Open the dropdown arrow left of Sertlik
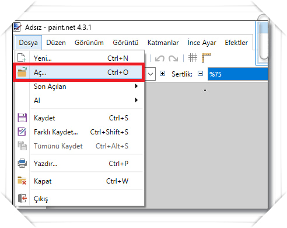Screen dimensions: 287x228 pyautogui.click(x=150, y=74)
